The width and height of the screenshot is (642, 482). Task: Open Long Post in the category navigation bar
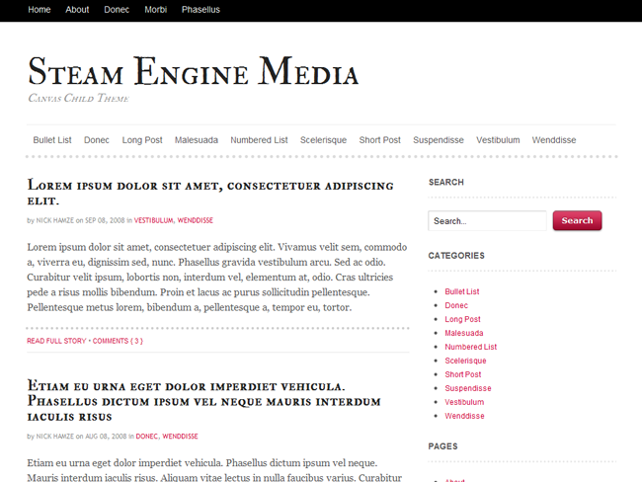(x=142, y=140)
